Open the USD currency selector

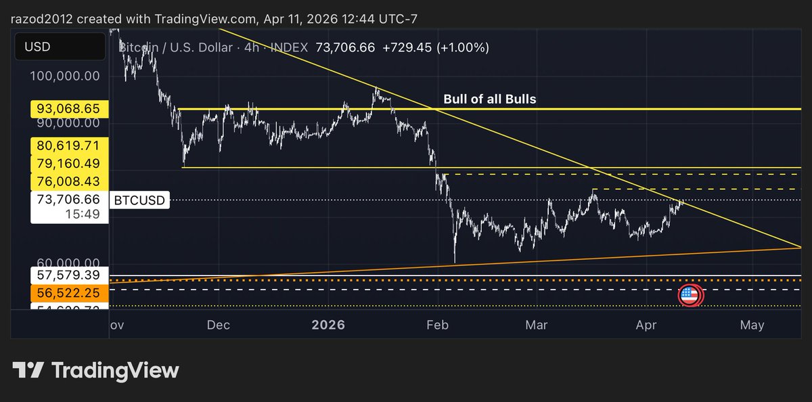[x=60, y=47]
